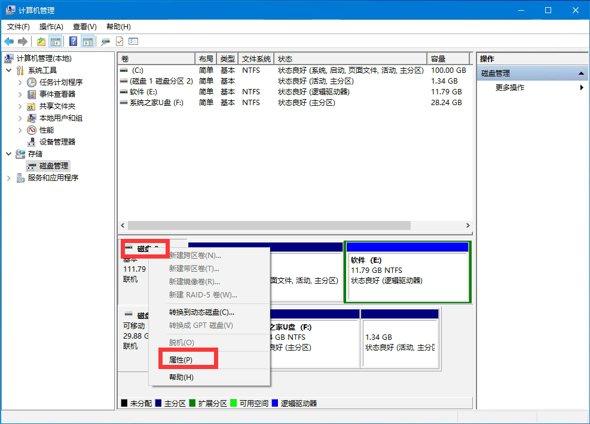Choose 属性(P) from the context menu
Image resolution: width=590 pixels, height=424 pixels.
[182, 358]
